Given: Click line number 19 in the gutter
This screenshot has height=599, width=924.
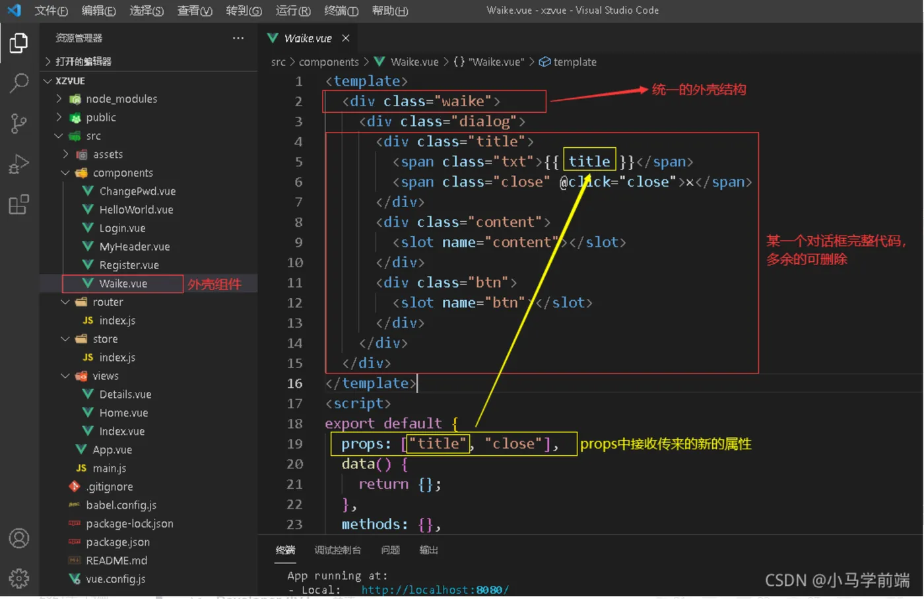Looking at the screenshot, I should (x=294, y=443).
